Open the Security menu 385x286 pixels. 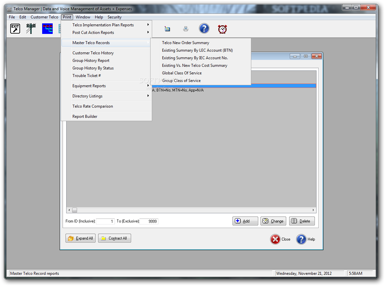(114, 17)
